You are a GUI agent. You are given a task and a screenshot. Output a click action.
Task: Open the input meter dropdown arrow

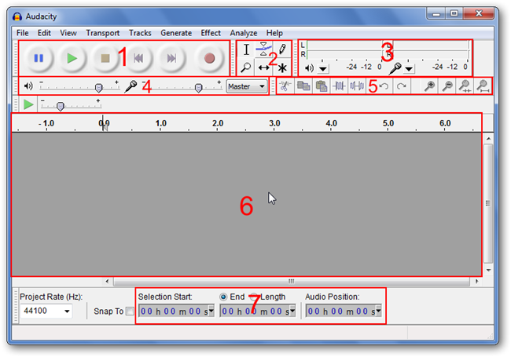pos(409,69)
